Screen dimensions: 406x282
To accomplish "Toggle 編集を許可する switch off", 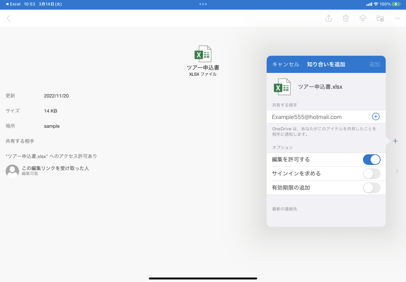I will (x=372, y=160).
